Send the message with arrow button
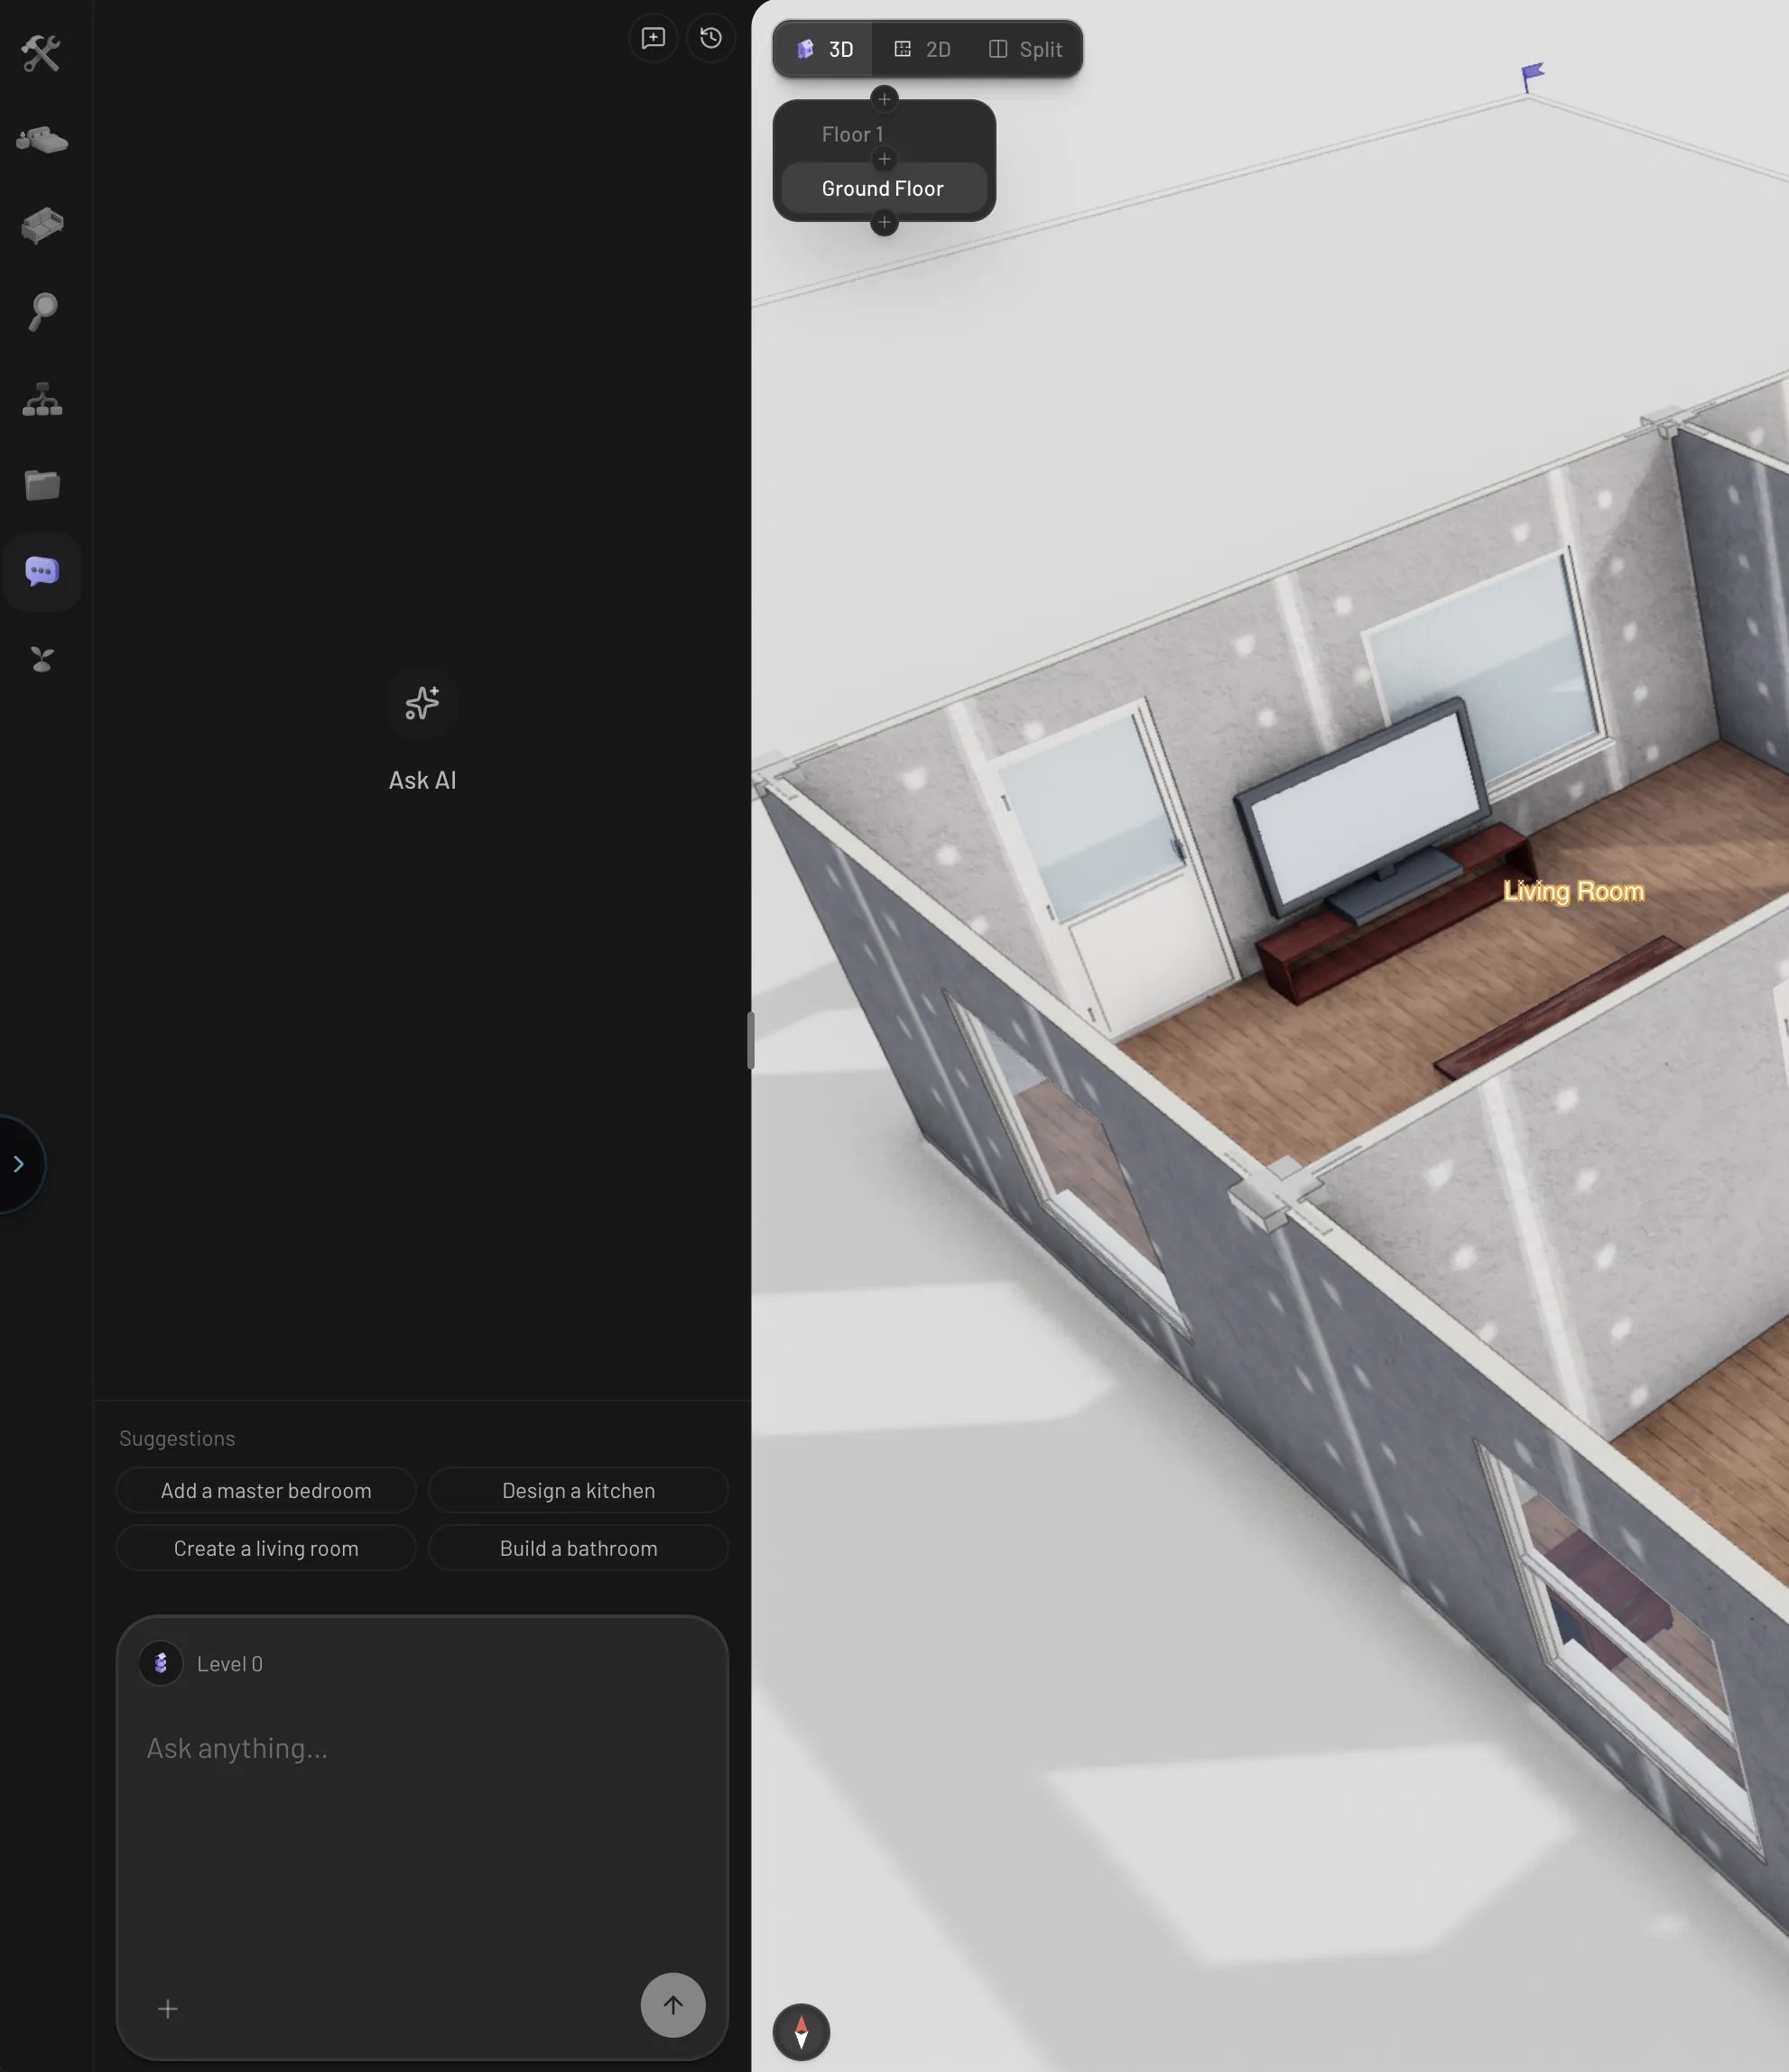Viewport: 1789px width, 2072px height. click(673, 2005)
